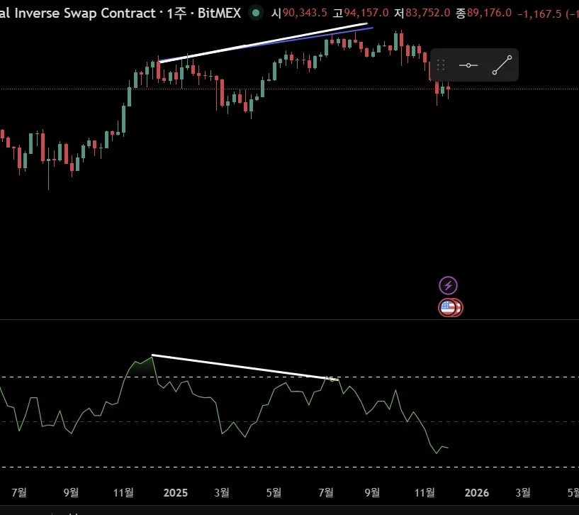This screenshot has width=579, height=515.
Task: Click the low value 83,752.0
Action: pos(427,13)
